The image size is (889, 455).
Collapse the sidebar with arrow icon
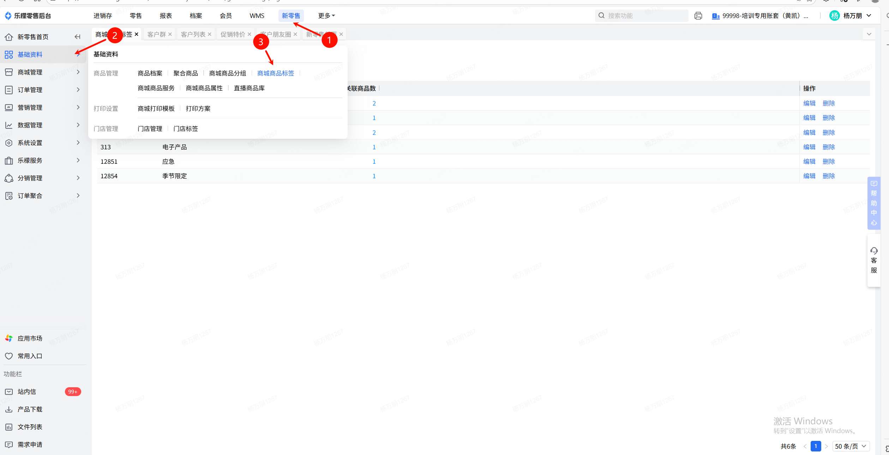[x=78, y=37]
